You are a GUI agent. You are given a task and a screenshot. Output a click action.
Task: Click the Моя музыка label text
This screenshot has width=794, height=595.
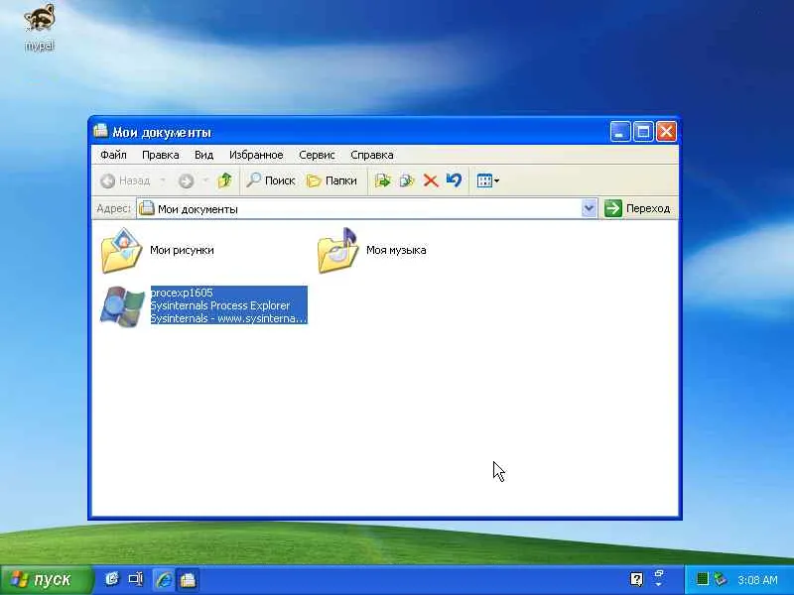pyautogui.click(x=396, y=250)
